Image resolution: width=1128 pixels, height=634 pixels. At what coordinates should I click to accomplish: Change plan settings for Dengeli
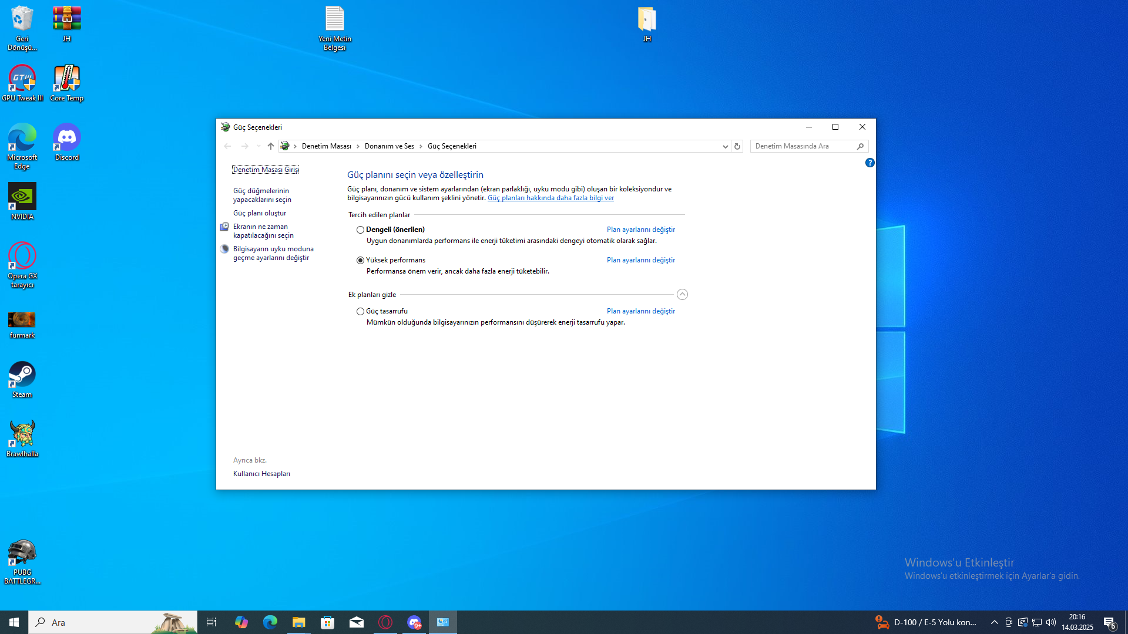point(641,230)
